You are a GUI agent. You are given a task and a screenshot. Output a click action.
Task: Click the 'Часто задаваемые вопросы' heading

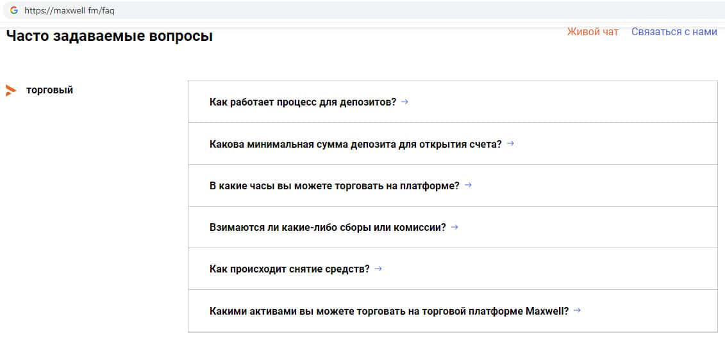pyautogui.click(x=109, y=36)
